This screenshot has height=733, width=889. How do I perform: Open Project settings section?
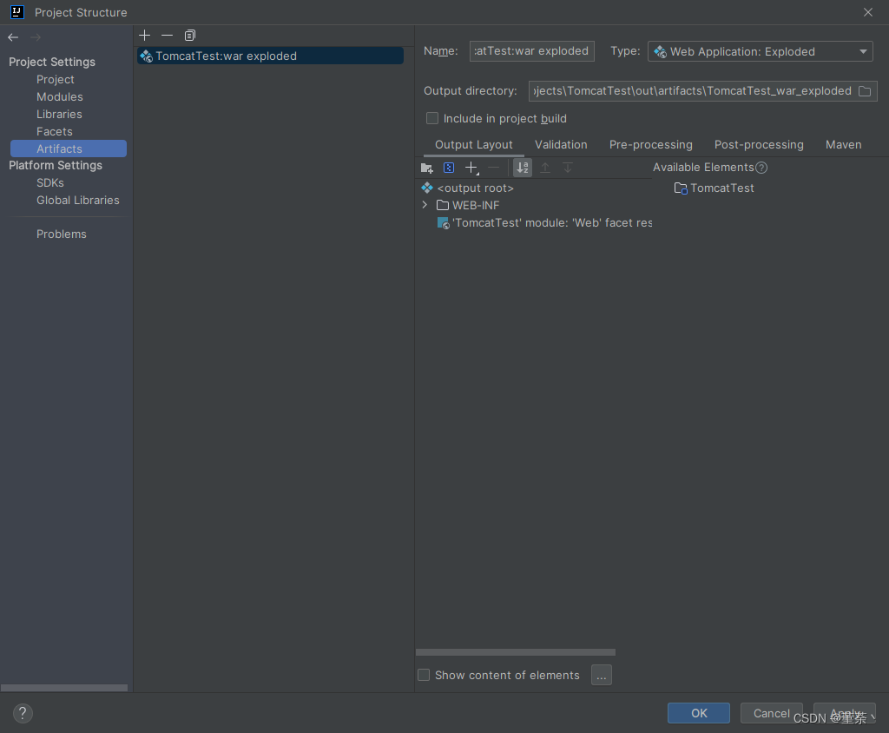[55, 79]
